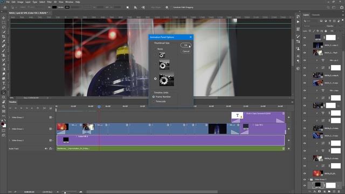
Task: Open the path alignment icon in options bar
Action: (x=135, y=7)
